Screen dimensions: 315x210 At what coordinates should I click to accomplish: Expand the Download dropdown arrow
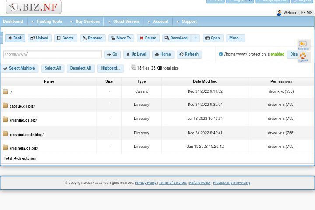pos(196,38)
